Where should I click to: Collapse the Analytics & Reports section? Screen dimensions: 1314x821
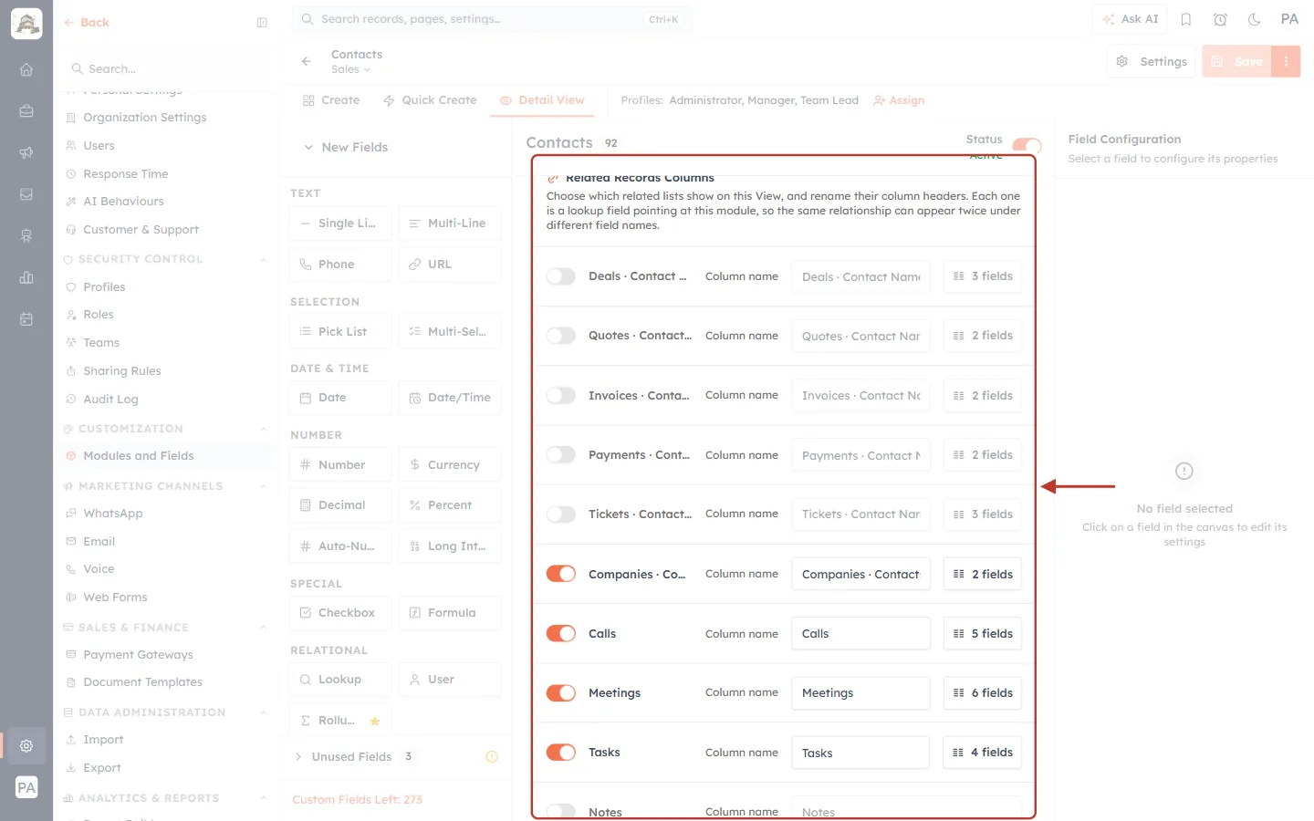click(263, 798)
